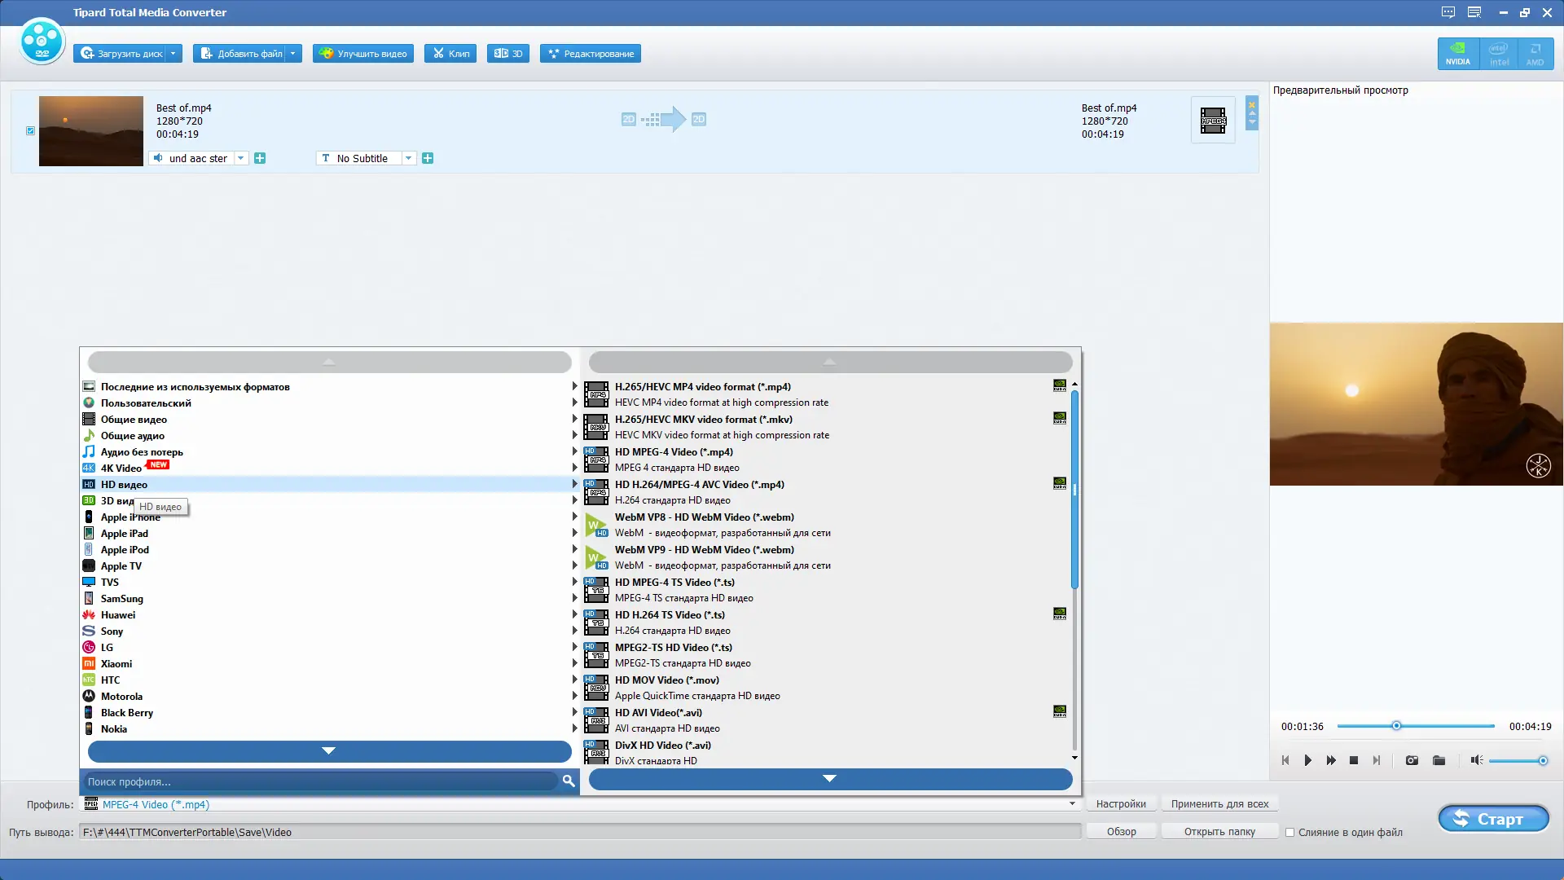
Task: Take a snapshot with the camera icon
Action: pyautogui.click(x=1412, y=760)
